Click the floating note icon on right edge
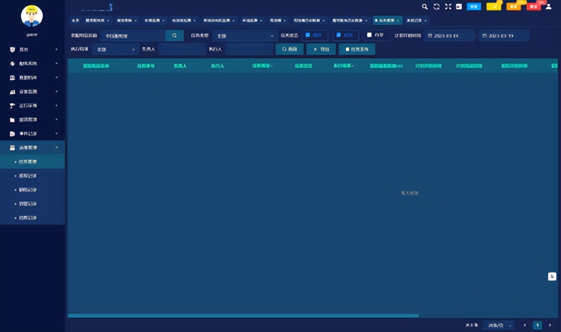The image size is (561, 332). tap(552, 276)
